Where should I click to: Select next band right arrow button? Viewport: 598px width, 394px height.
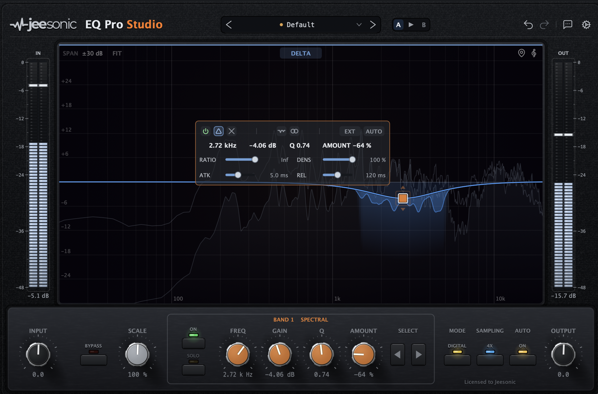click(x=419, y=355)
